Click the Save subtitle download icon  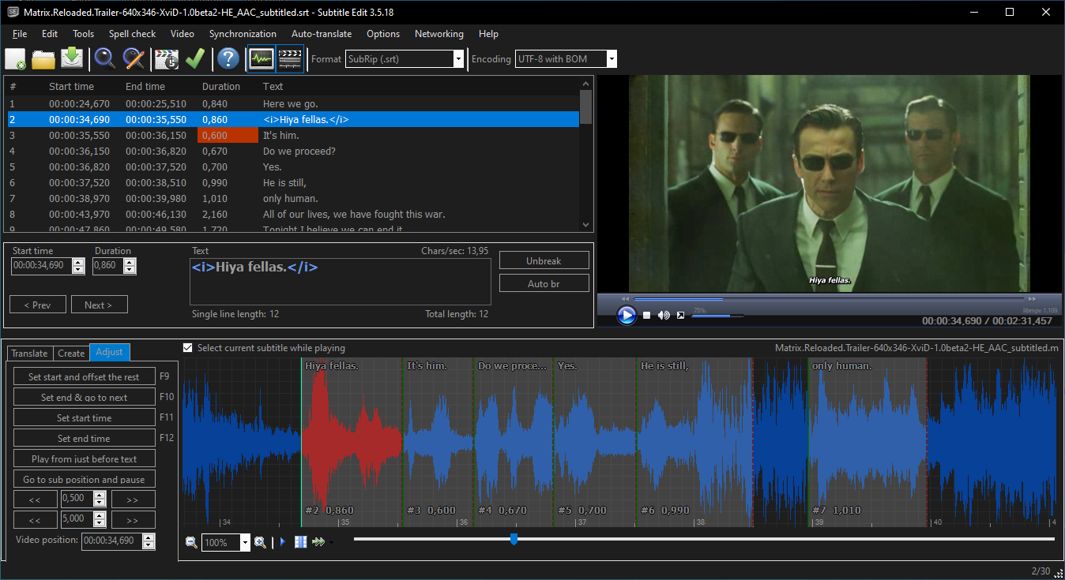(72, 59)
